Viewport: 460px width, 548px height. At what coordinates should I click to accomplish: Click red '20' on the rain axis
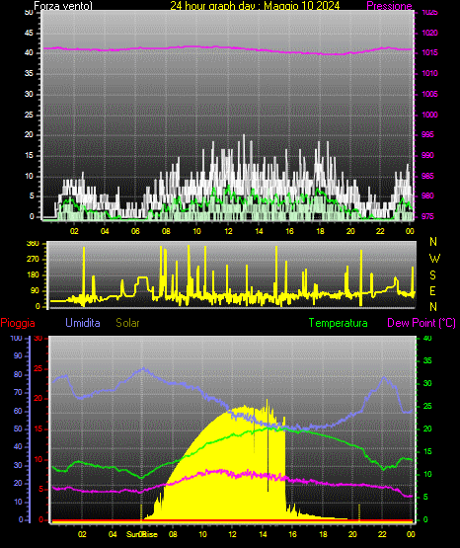(38, 399)
